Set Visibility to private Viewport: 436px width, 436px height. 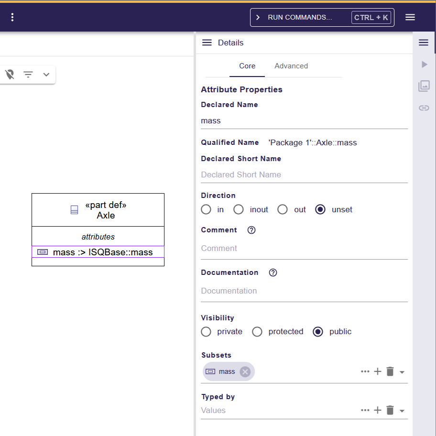(206, 331)
